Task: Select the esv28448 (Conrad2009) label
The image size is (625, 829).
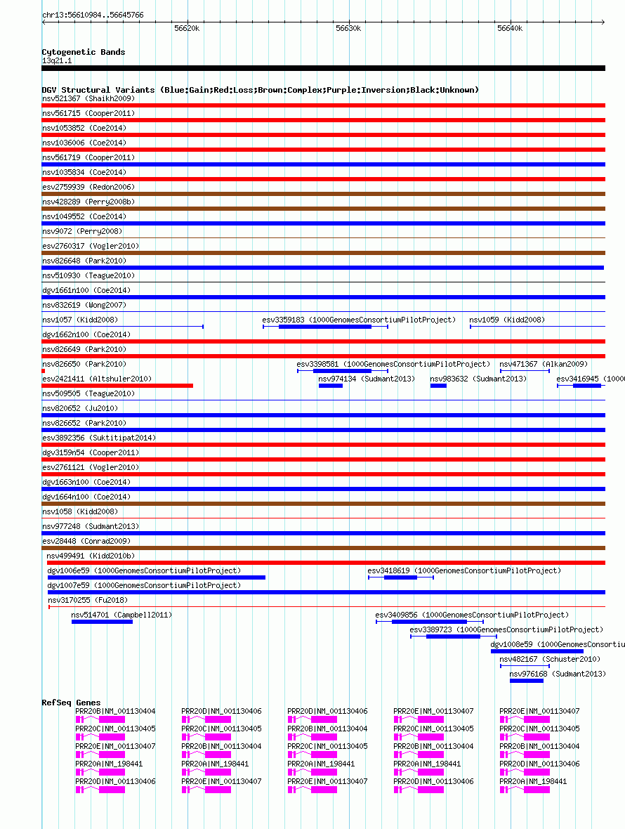Action: (86, 542)
